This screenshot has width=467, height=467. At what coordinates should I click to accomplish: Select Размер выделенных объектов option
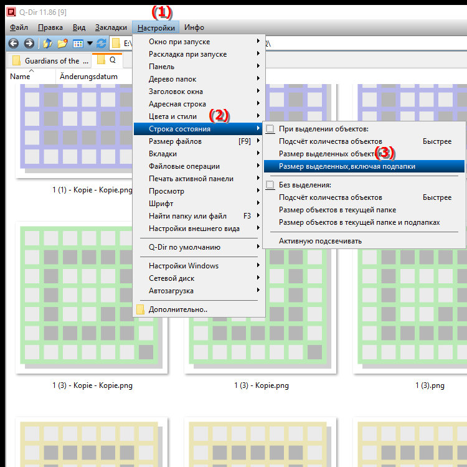click(x=364, y=154)
